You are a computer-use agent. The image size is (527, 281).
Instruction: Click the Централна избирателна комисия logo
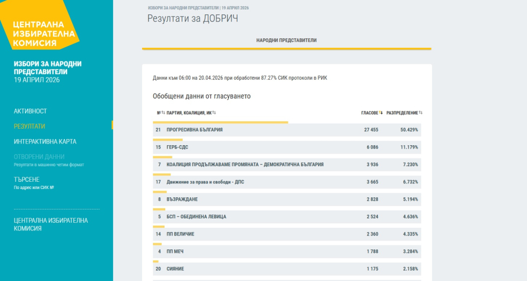(x=38, y=33)
